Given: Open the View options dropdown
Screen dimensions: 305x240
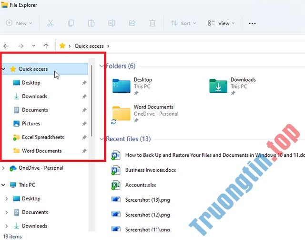Looking at the screenshot, I should [221, 23].
